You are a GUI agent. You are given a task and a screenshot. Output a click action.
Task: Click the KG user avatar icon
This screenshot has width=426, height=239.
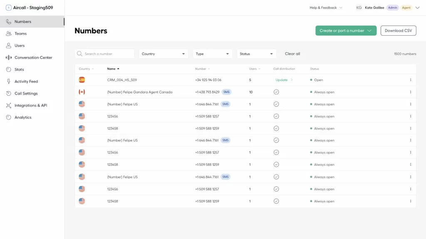click(359, 7)
